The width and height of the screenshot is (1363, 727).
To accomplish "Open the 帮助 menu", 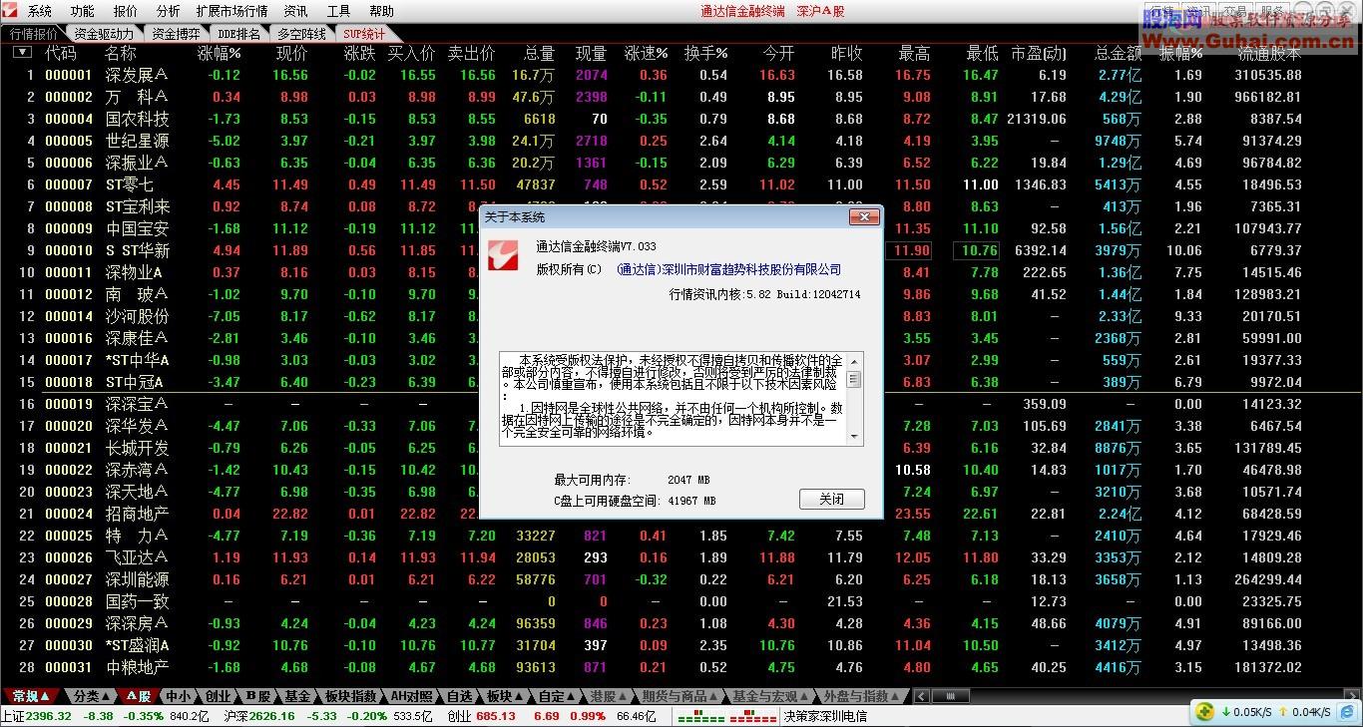I will tap(381, 11).
